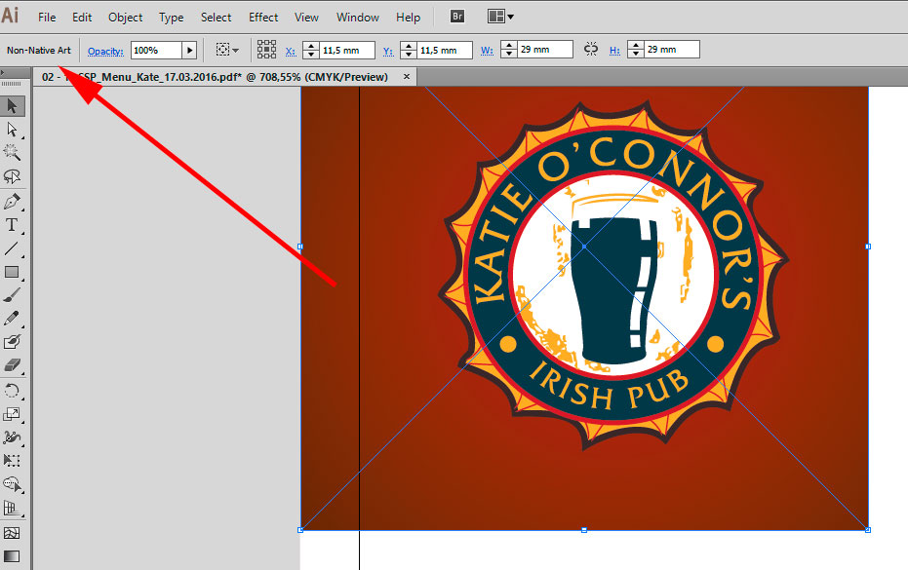Click the Y value field 11,5 mm
Viewport: 908px width, 570px height.
coord(444,51)
